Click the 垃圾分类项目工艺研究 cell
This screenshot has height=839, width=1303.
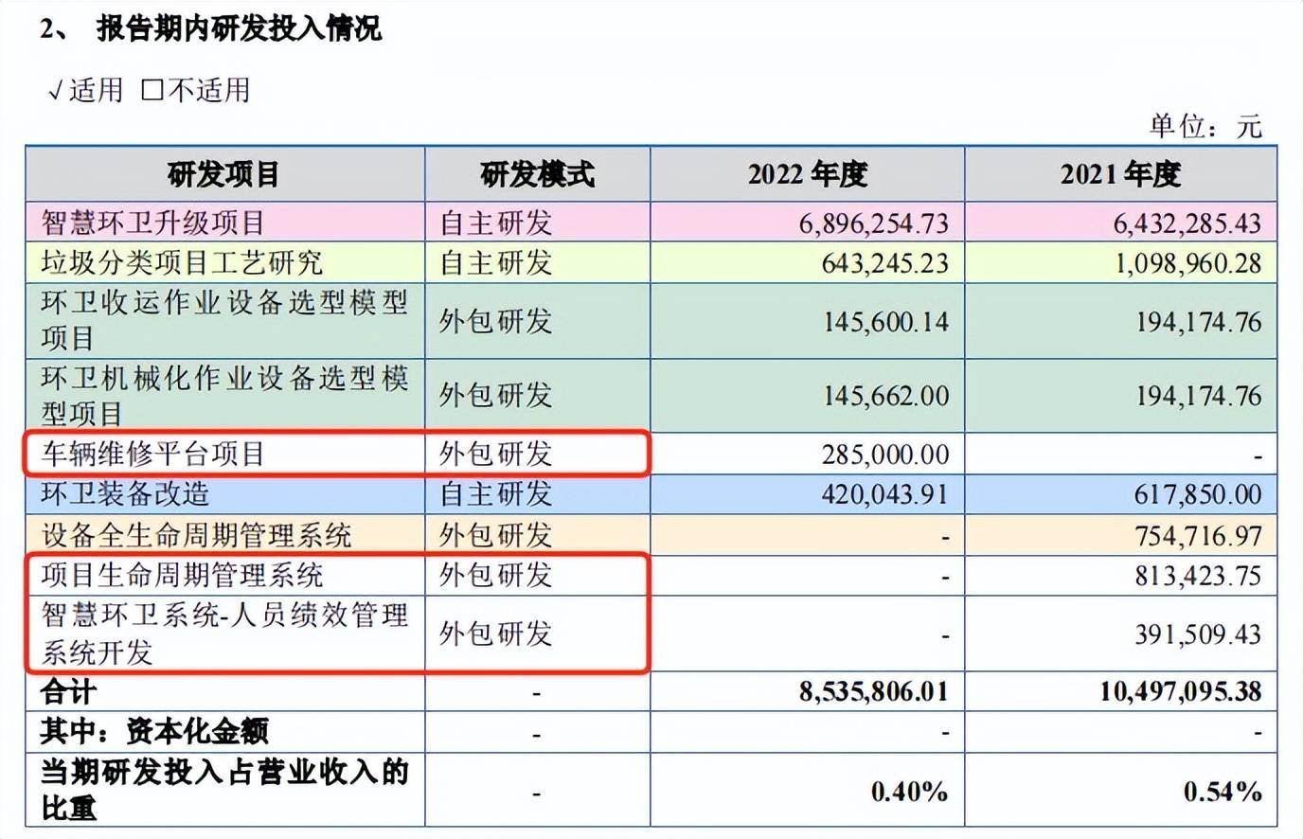pos(182,262)
